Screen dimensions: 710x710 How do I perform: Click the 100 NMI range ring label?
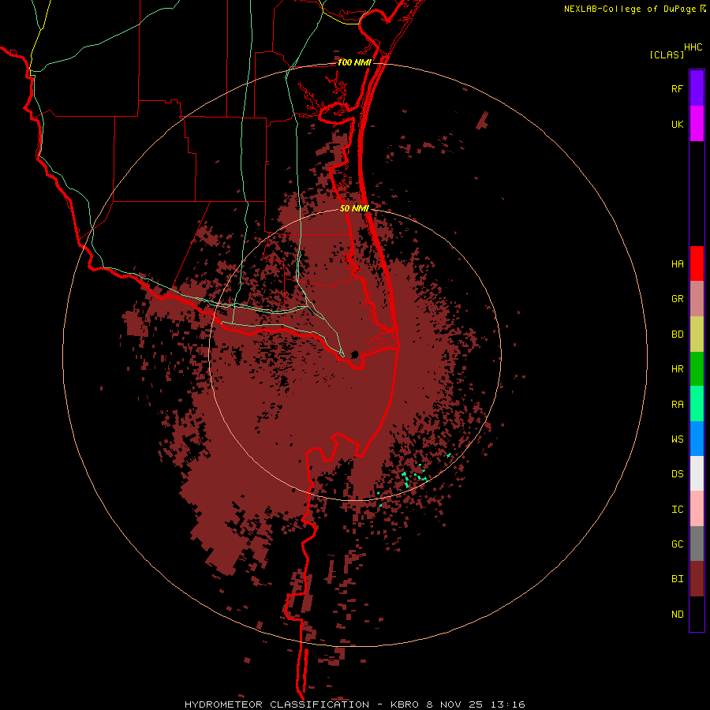(354, 62)
